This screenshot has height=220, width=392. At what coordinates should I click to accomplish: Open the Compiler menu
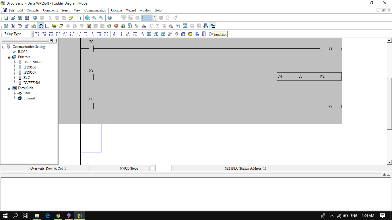(33, 10)
